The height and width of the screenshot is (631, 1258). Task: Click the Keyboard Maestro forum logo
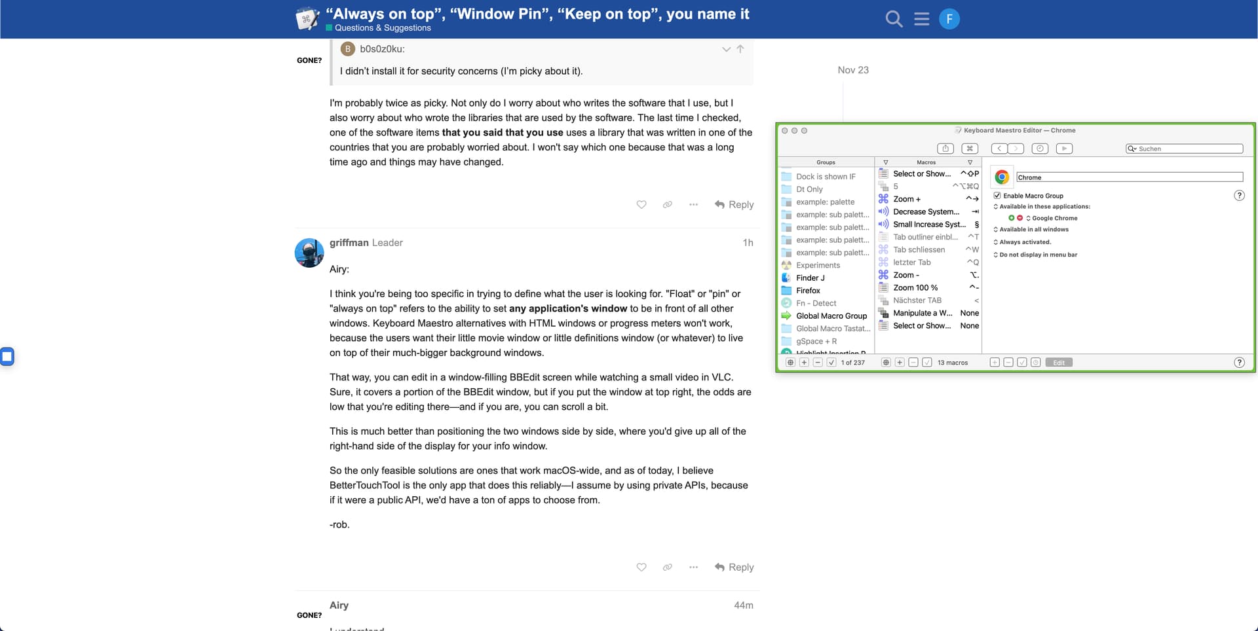pyautogui.click(x=307, y=19)
